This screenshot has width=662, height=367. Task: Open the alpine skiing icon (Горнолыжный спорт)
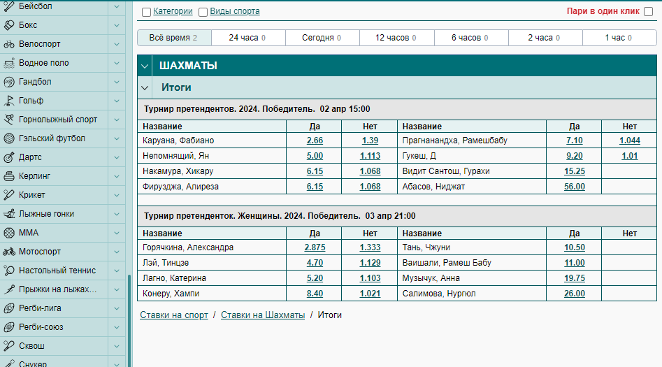pos(9,120)
